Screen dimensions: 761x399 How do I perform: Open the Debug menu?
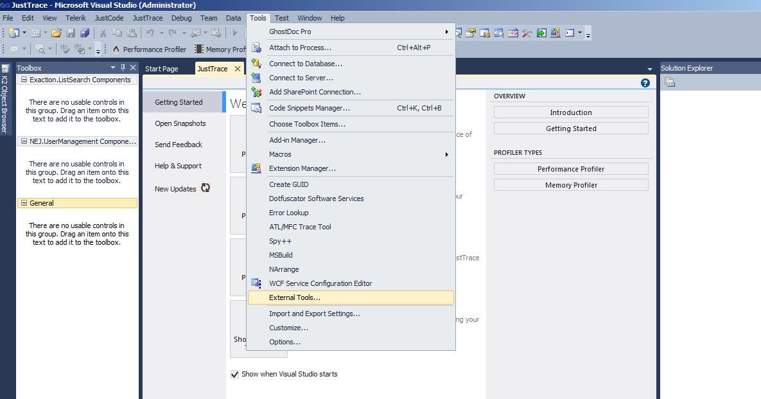(x=182, y=18)
